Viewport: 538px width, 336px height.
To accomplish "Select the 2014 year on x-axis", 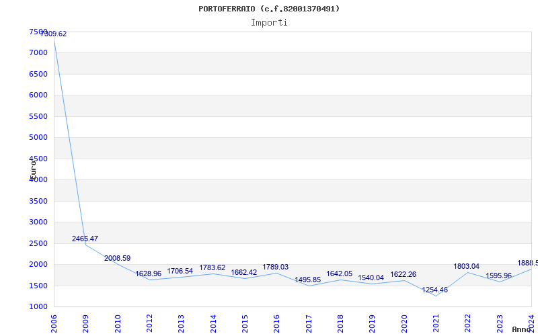I will [213, 324].
